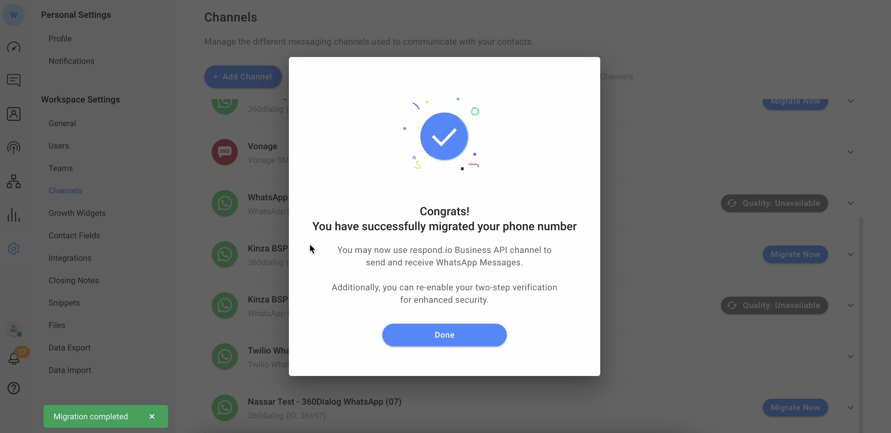Expand the Vonage channel row chevron
891x433 pixels.
tap(851, 152)
